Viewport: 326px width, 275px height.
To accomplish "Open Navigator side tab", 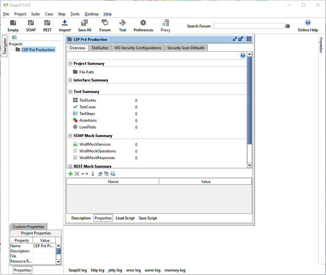I will 5,46.
